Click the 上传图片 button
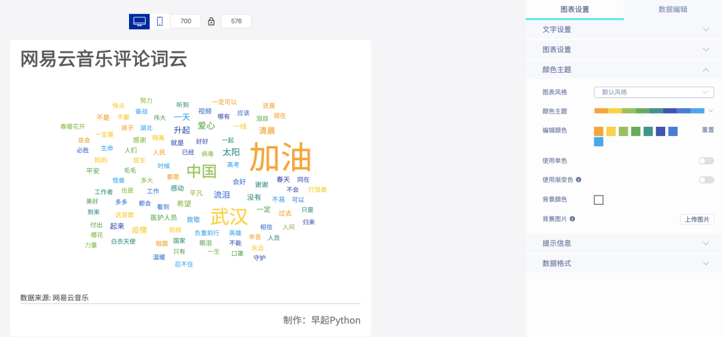This screenshot has width=722, height=337. point(697,220)
